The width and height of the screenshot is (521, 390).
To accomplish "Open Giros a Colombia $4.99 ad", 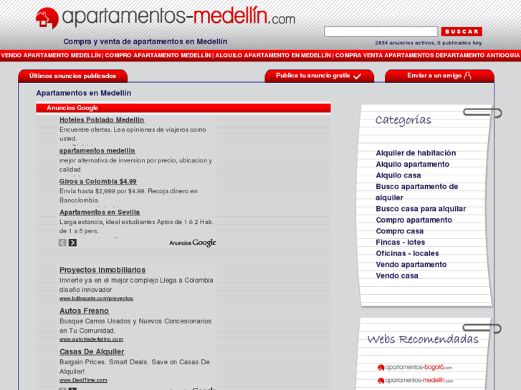I will (x=98, y=182).
